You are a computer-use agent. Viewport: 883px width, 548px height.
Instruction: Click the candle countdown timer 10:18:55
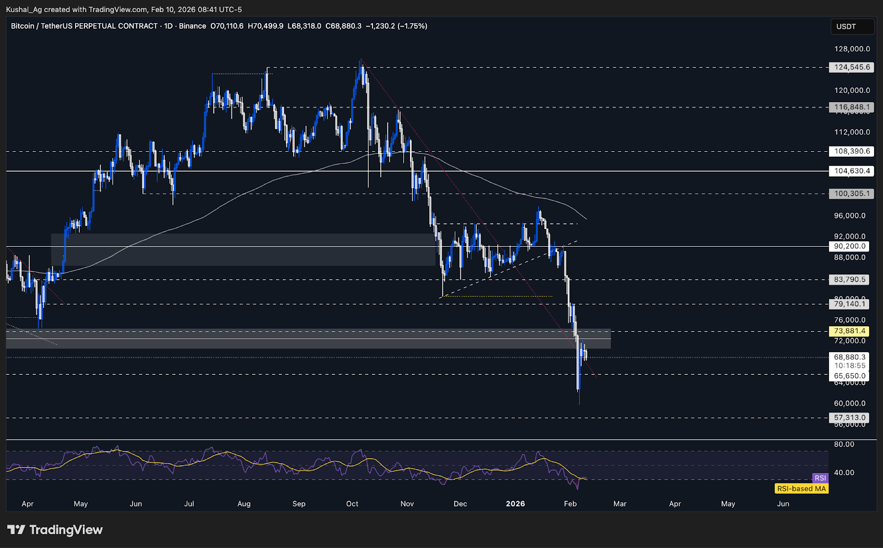point(849,365)
